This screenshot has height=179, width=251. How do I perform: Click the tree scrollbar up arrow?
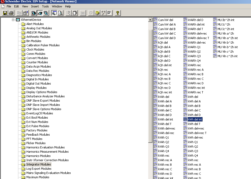[150, 20]
